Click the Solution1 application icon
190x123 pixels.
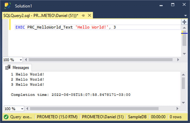coord(7,6)
